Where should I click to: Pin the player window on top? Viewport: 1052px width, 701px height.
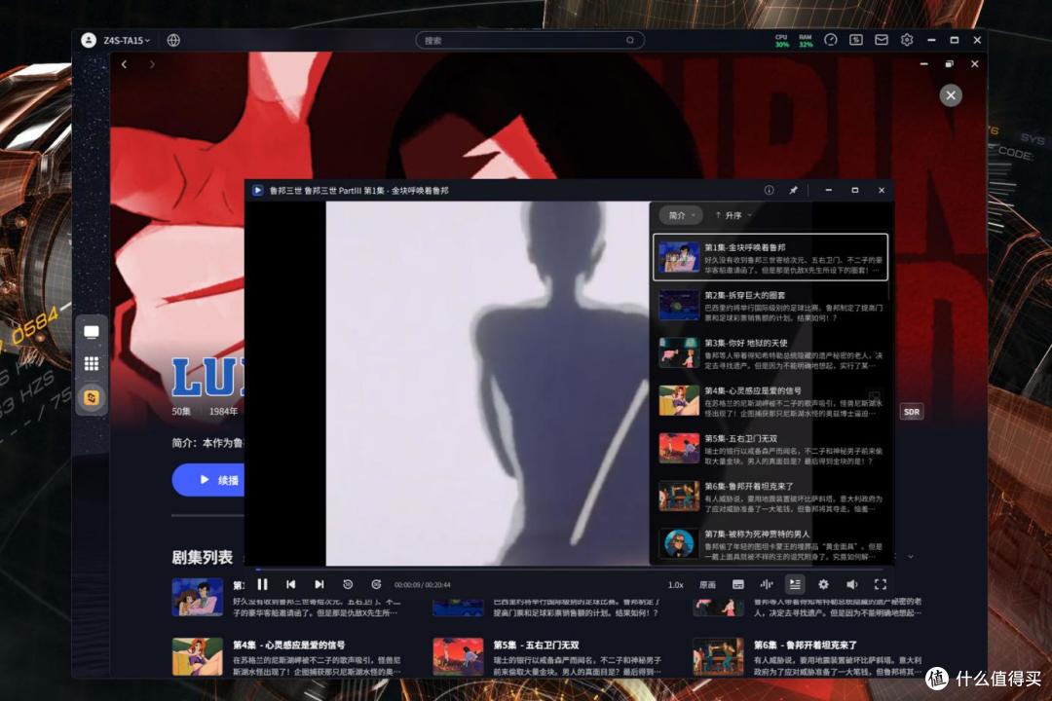pyautogui.click(x=793, y=191)
